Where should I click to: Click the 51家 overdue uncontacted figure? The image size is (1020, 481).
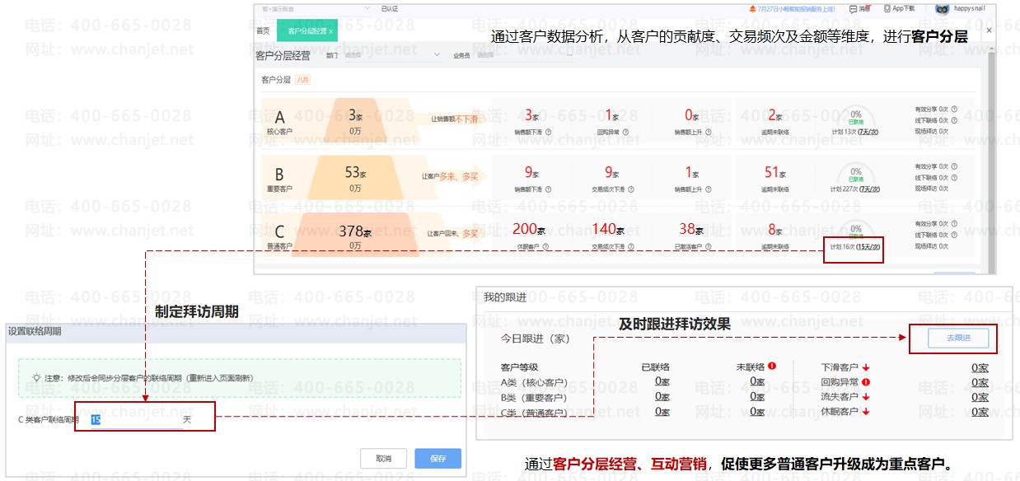tap(774, 172)
